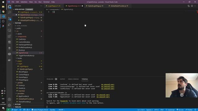This screenshot has height=111, width=198.
Task: Open the database icon in activity bar
Action: click(x=9, y=48)
